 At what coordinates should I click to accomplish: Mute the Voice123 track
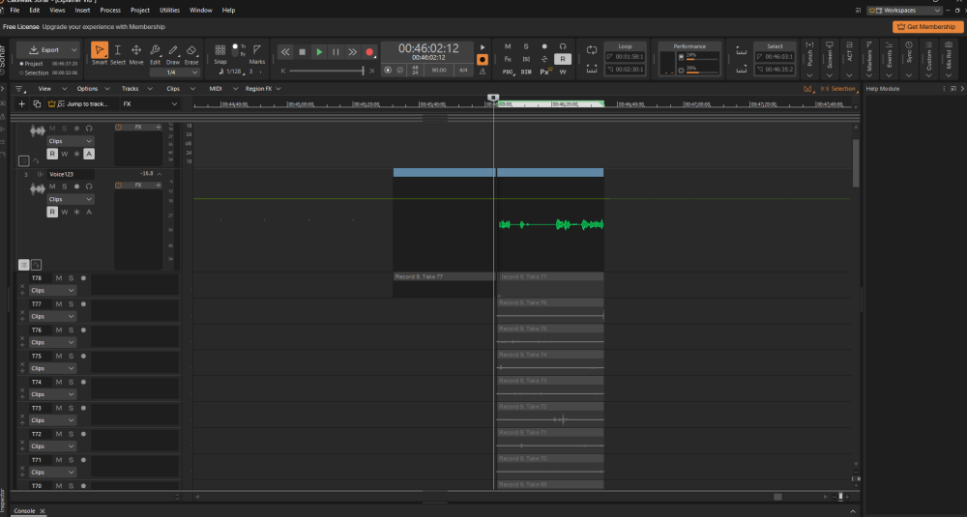52,186
